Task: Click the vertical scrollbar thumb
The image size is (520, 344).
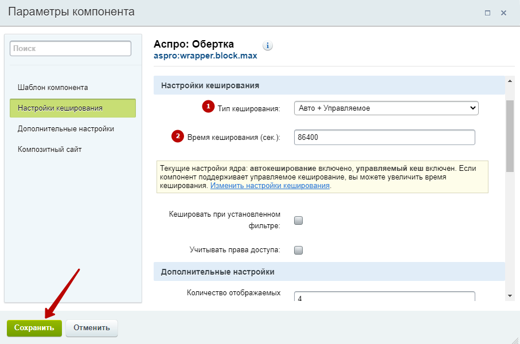Action: tap(510, 136)
